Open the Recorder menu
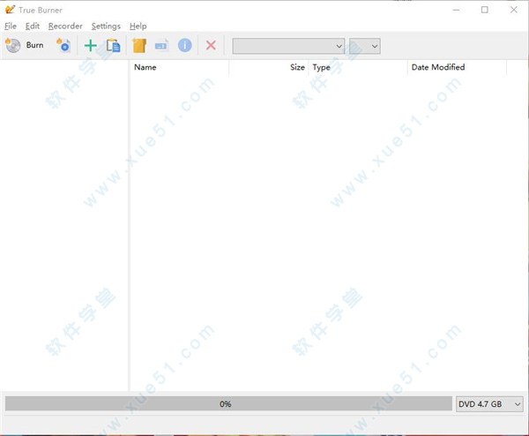Screen dimensions: 529x436 pyautogui.click(x=65, y=26)
